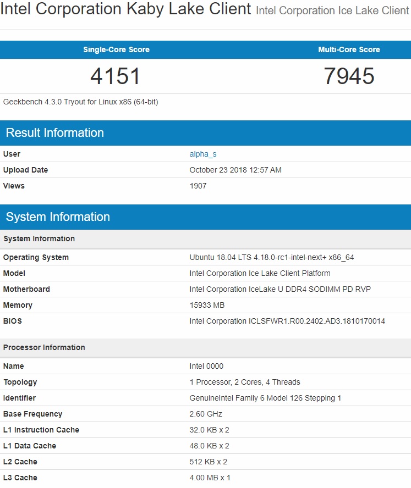This screenshot has height=488, width=411.
Task: Click the L1 Instruction Cache label
Action: 41,430
